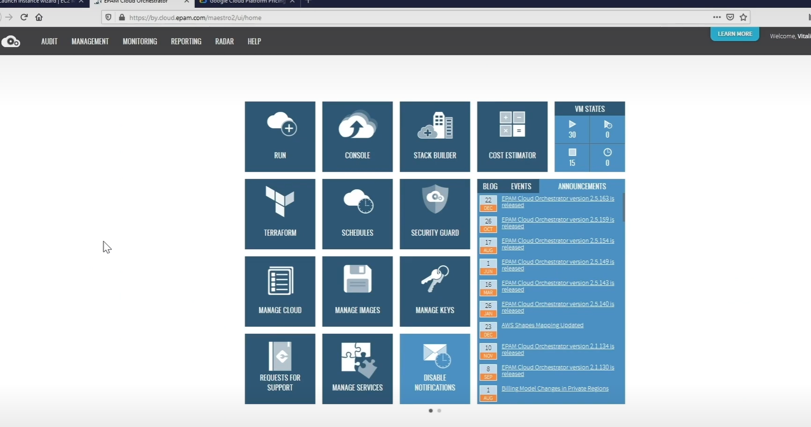Open version 2.1.130 release announcement
The height and width of the screenshot is (427, 811).
(x=558, y=371)
